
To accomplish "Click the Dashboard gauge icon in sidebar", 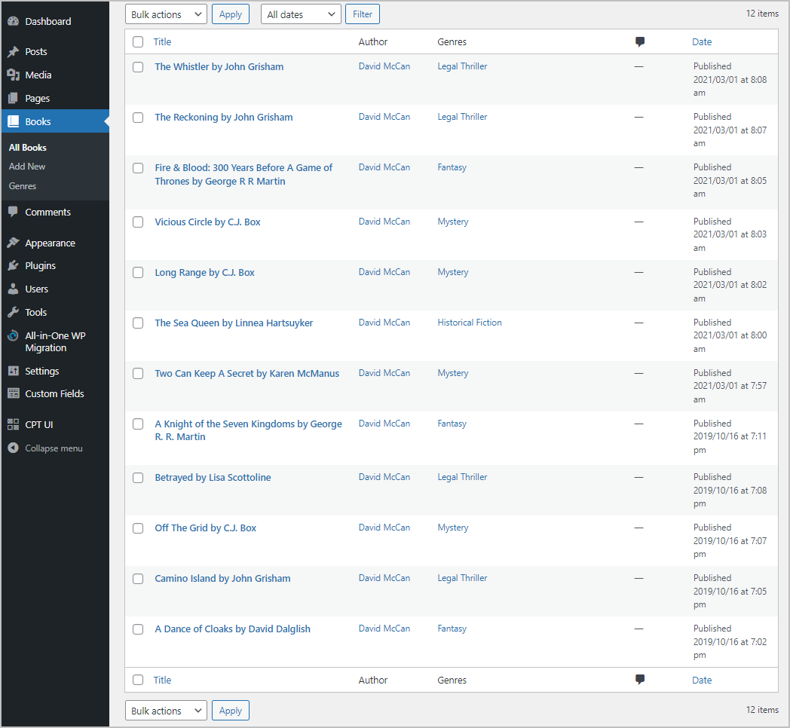I will click(x=13, y=21).
